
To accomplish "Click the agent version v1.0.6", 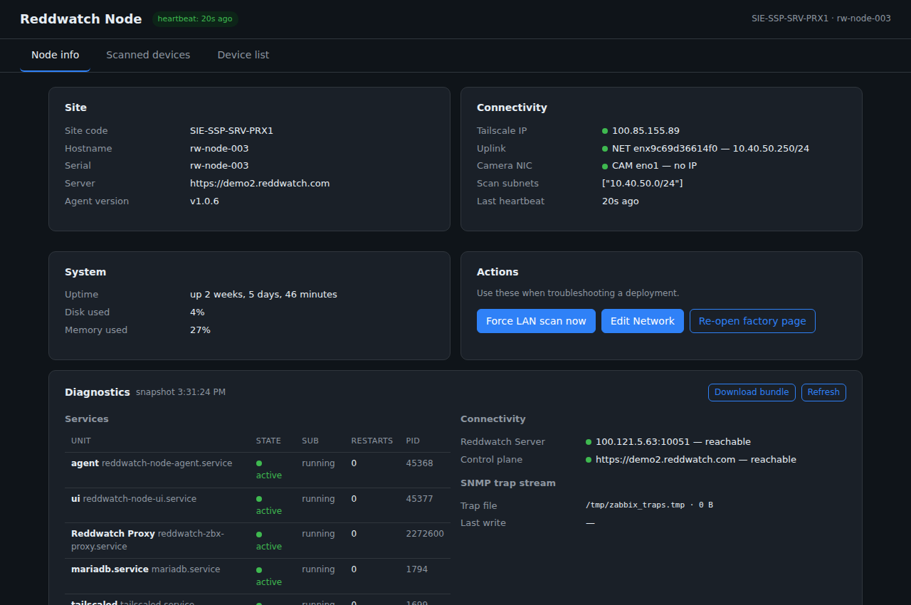I will pos(204,201).
